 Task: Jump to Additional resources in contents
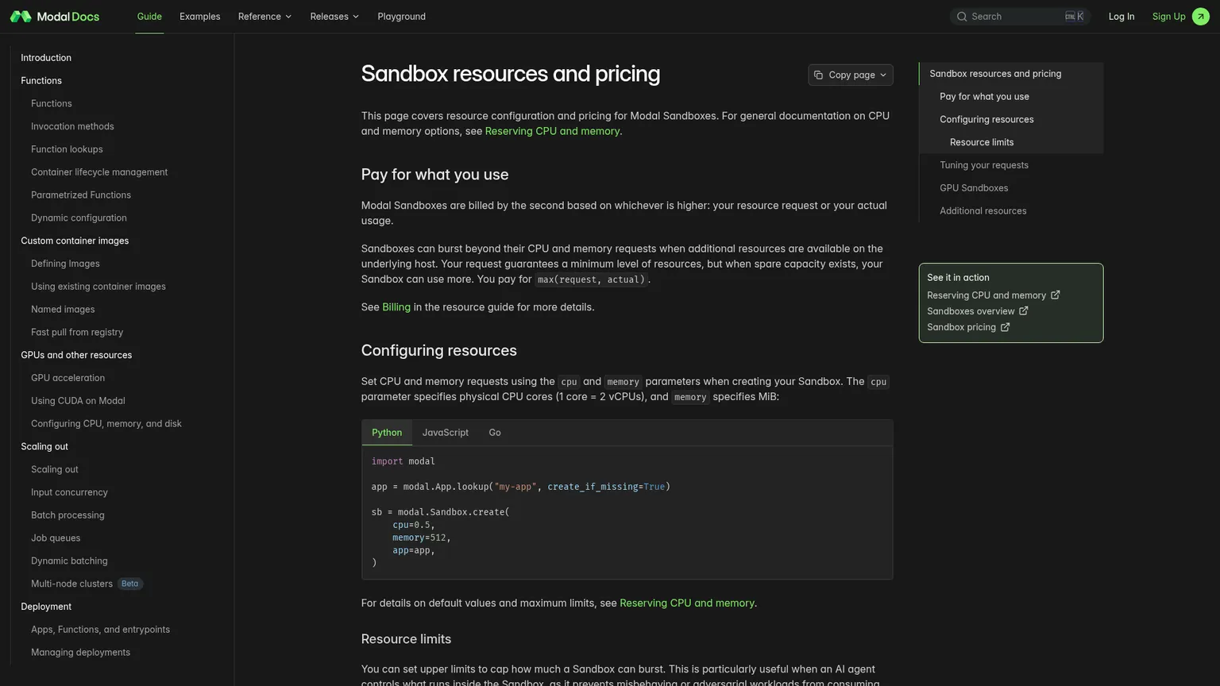coord(983,211)
